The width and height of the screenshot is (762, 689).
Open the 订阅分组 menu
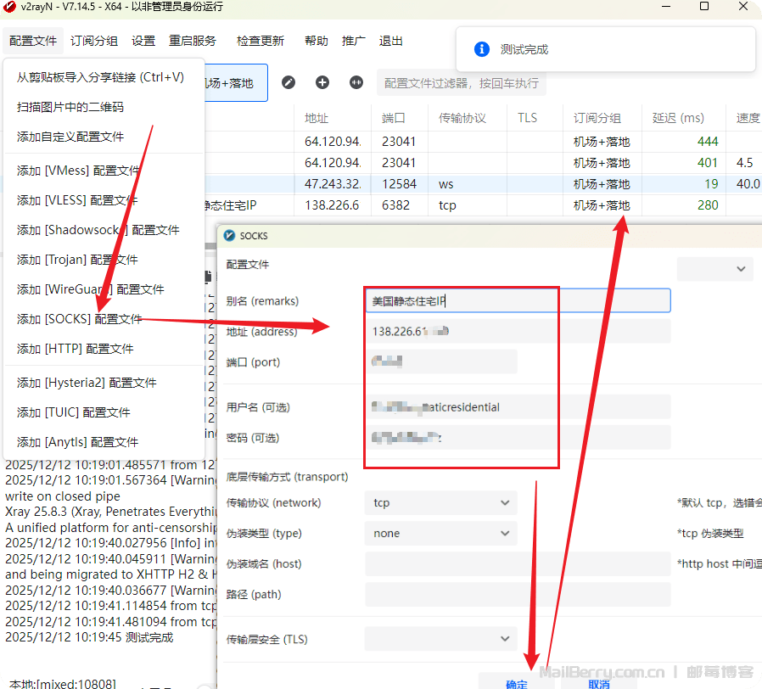click(94, 41)
